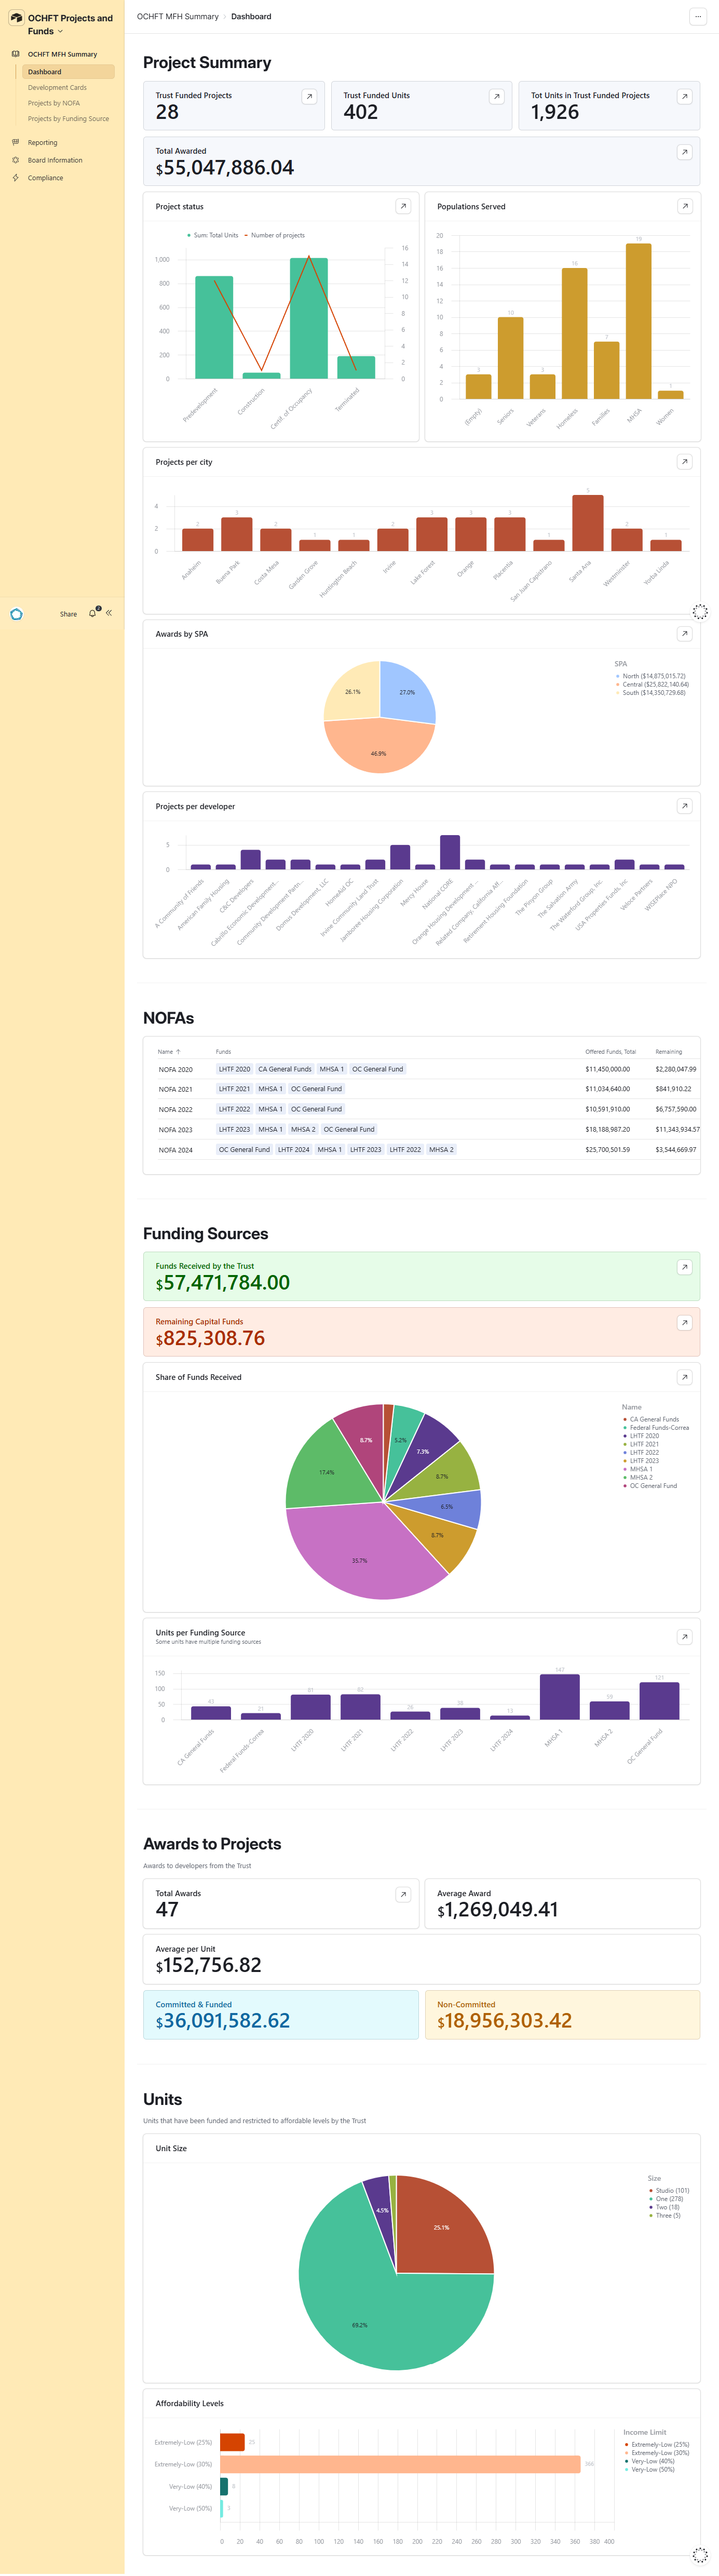719x2576 pixels.
Task: Open expand icon on Total Awarded card
Action: tap(684, 152)
